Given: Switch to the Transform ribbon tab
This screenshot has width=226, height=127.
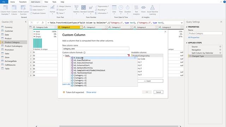Looking at the screenshot, I should point(23,2).
